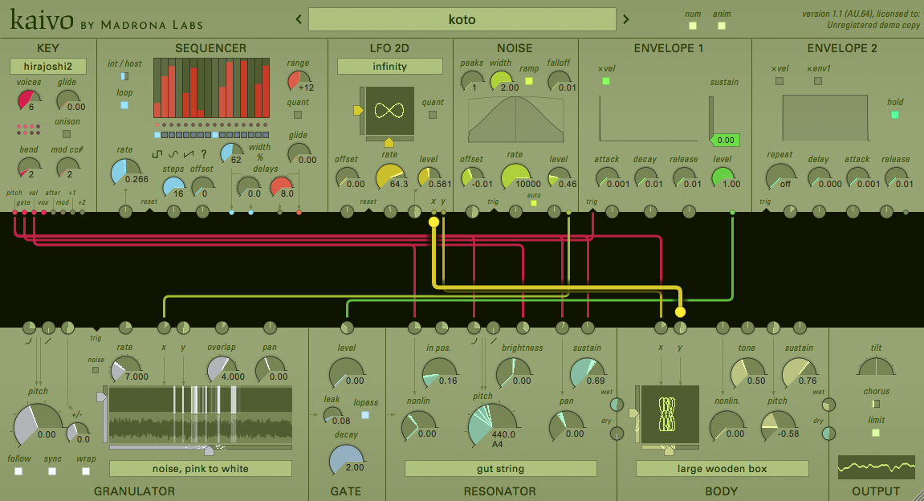The width and height of the screenshot is (924, 501).
Task: Open the hirajoshi2 scale dropdown
Action: pyautogui.click(x=47, y=67)
